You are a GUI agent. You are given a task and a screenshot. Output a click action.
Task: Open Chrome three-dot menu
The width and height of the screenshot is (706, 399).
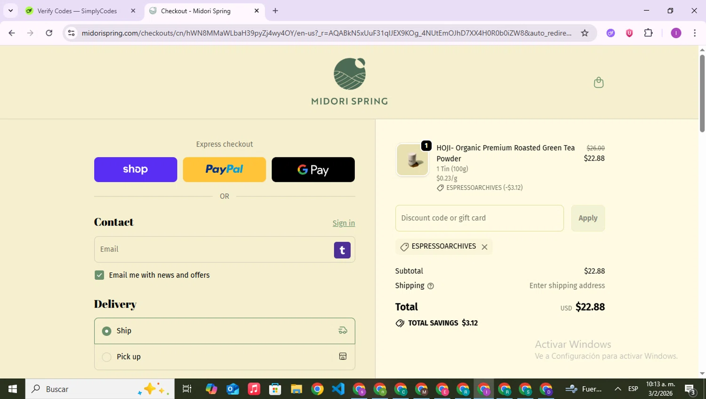[695, 33]
